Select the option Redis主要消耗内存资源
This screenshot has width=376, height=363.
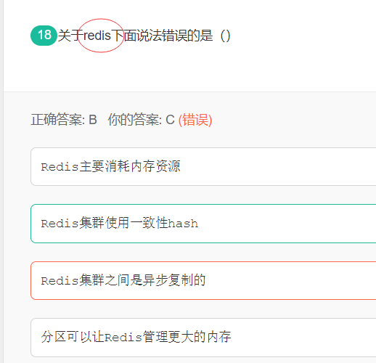tap(203, 166)
